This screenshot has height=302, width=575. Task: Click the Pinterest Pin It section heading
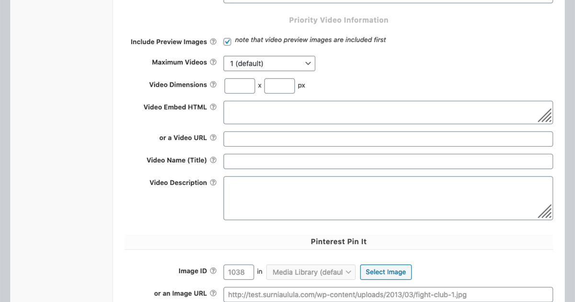coord(339,242)
